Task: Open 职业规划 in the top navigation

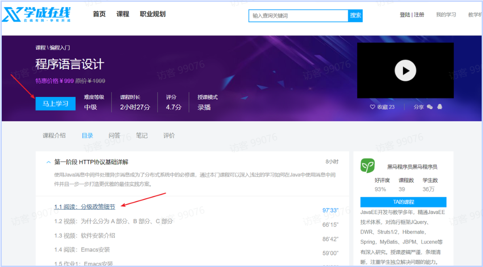Action: (153, 14)
